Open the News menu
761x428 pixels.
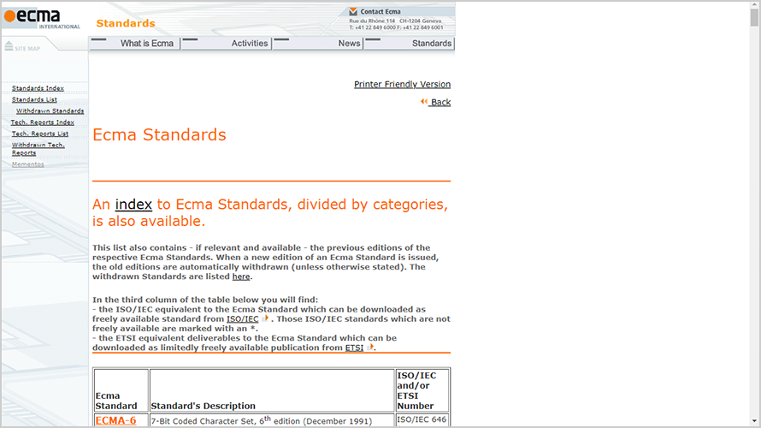pos(318,44)
